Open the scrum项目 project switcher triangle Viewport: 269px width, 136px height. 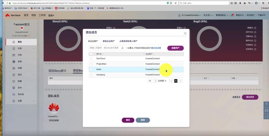pyautogui.click(x=14, y=24)
